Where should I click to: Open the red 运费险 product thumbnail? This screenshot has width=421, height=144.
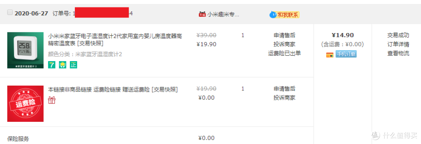click(x=25, y=104)
